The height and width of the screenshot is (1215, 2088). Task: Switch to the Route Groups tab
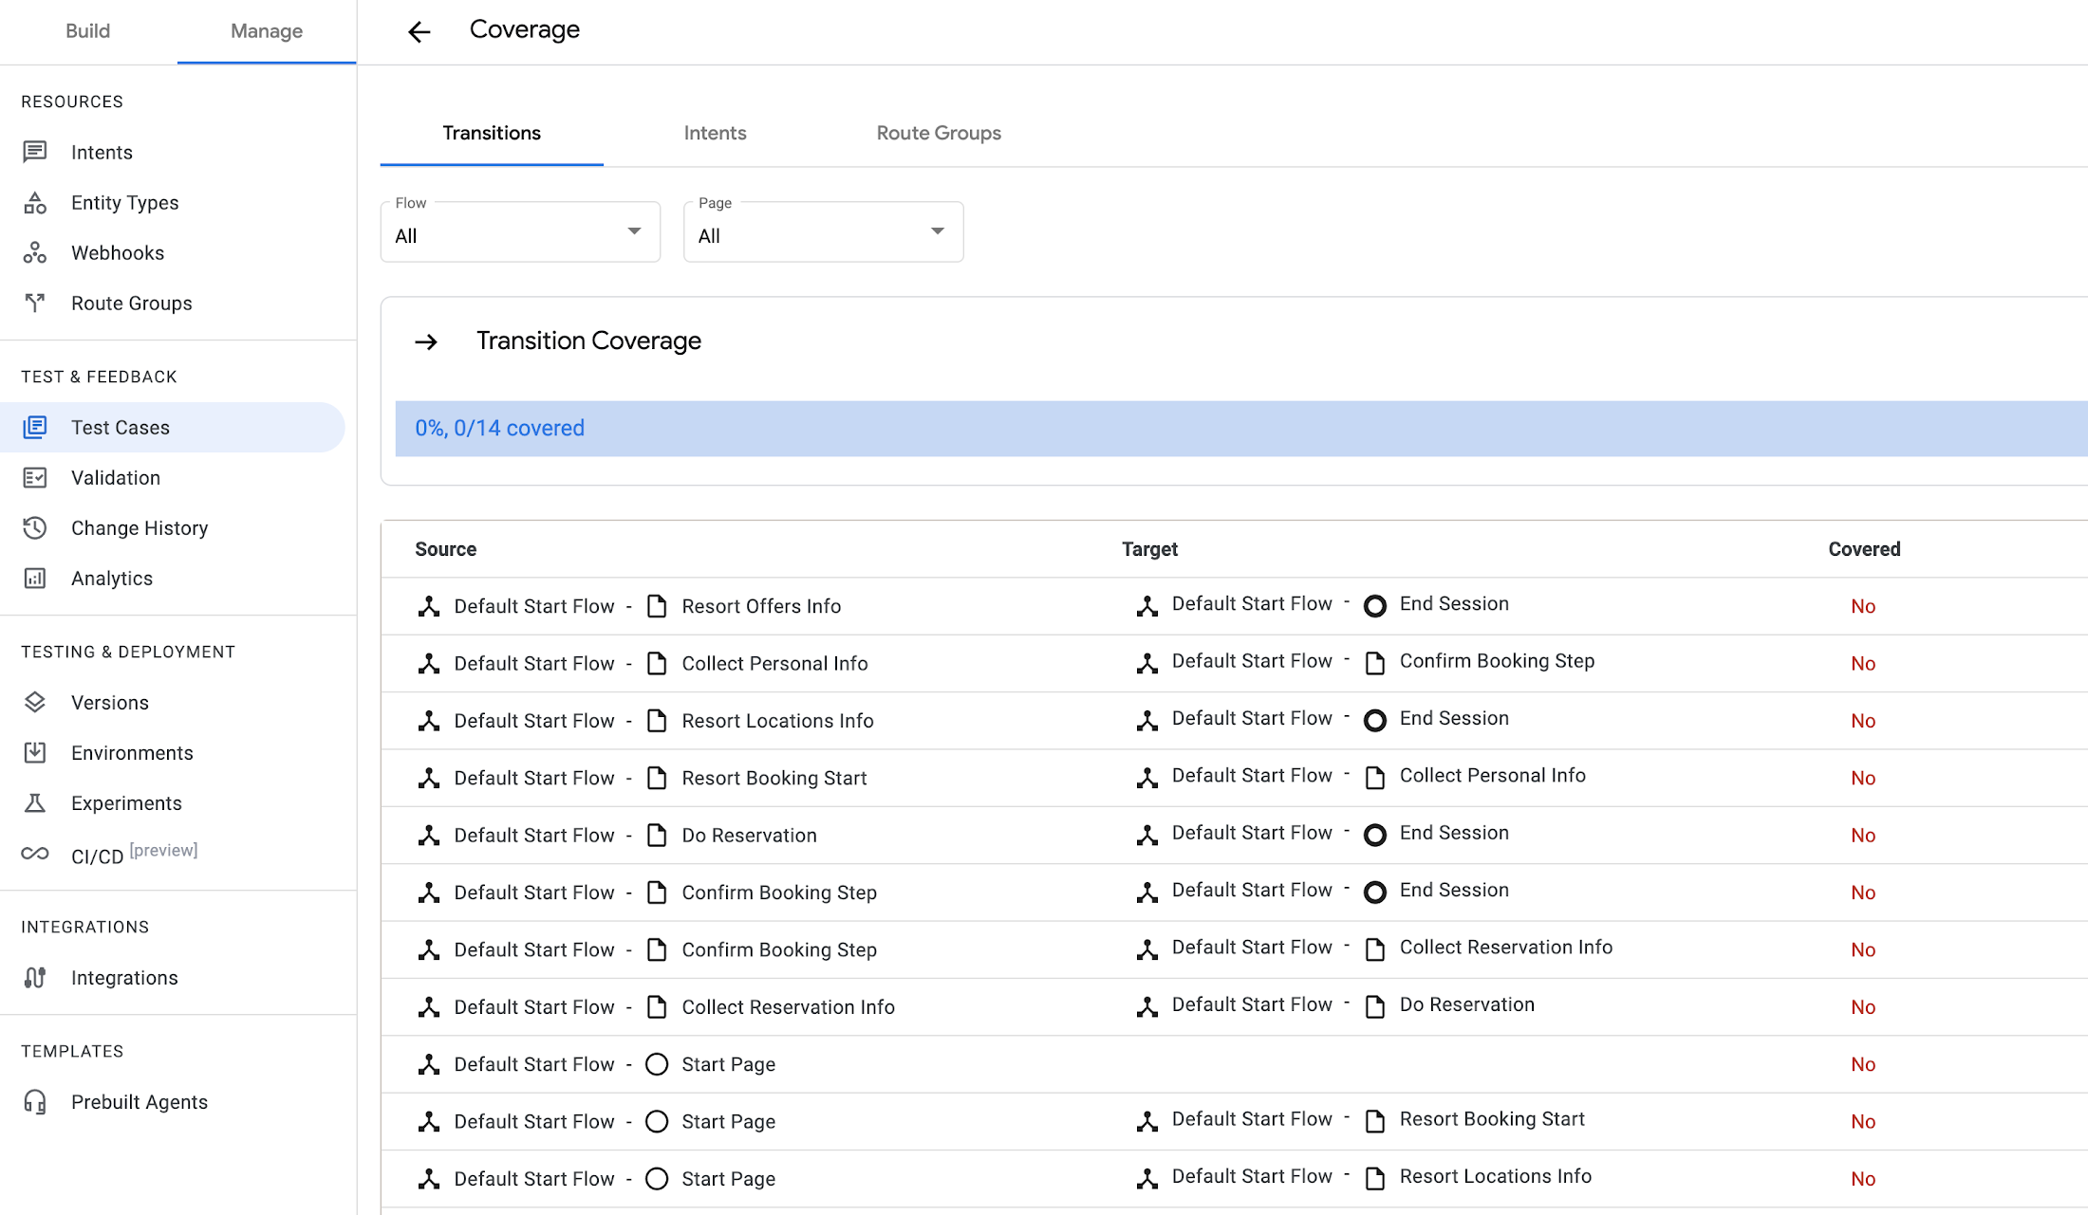click(x=939, y=133)
